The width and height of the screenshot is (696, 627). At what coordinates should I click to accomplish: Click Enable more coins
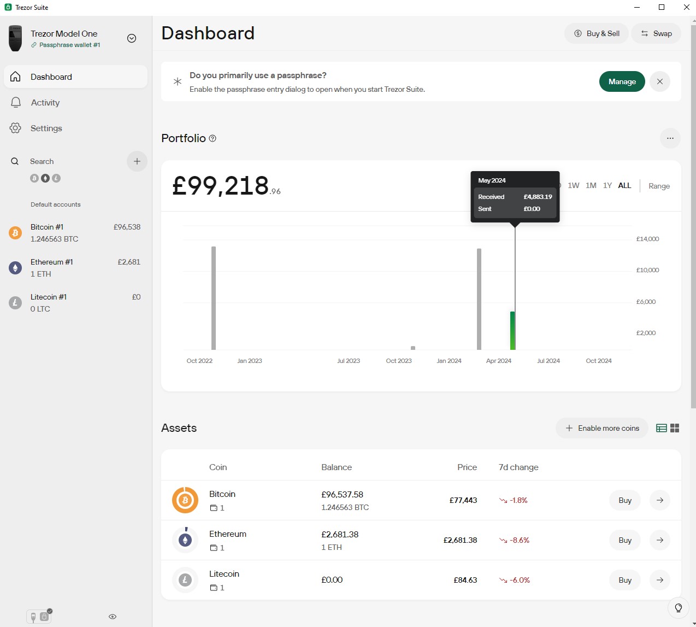(x=602, y=428)
